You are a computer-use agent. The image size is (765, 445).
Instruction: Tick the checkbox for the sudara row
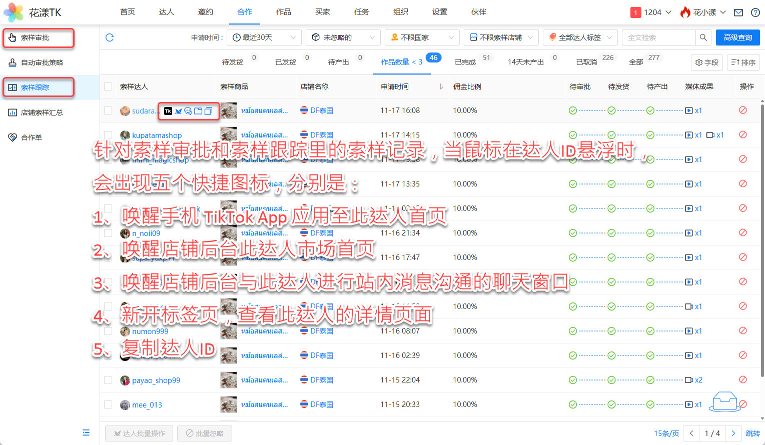[x=108, y=110]
